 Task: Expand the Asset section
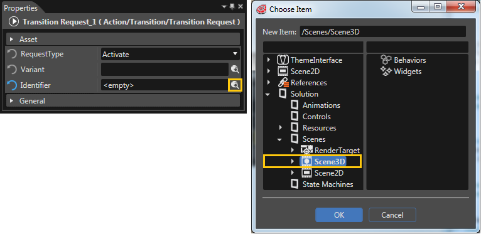(12, 40)
